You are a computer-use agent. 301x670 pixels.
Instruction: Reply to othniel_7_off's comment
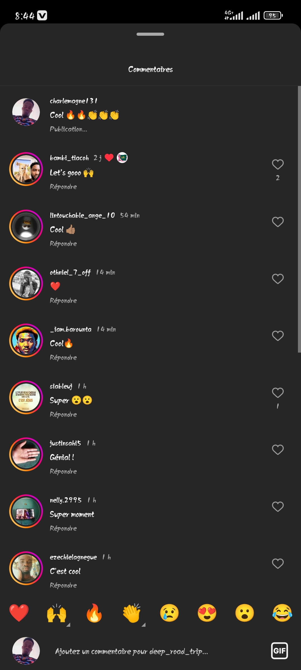point(63,301)
